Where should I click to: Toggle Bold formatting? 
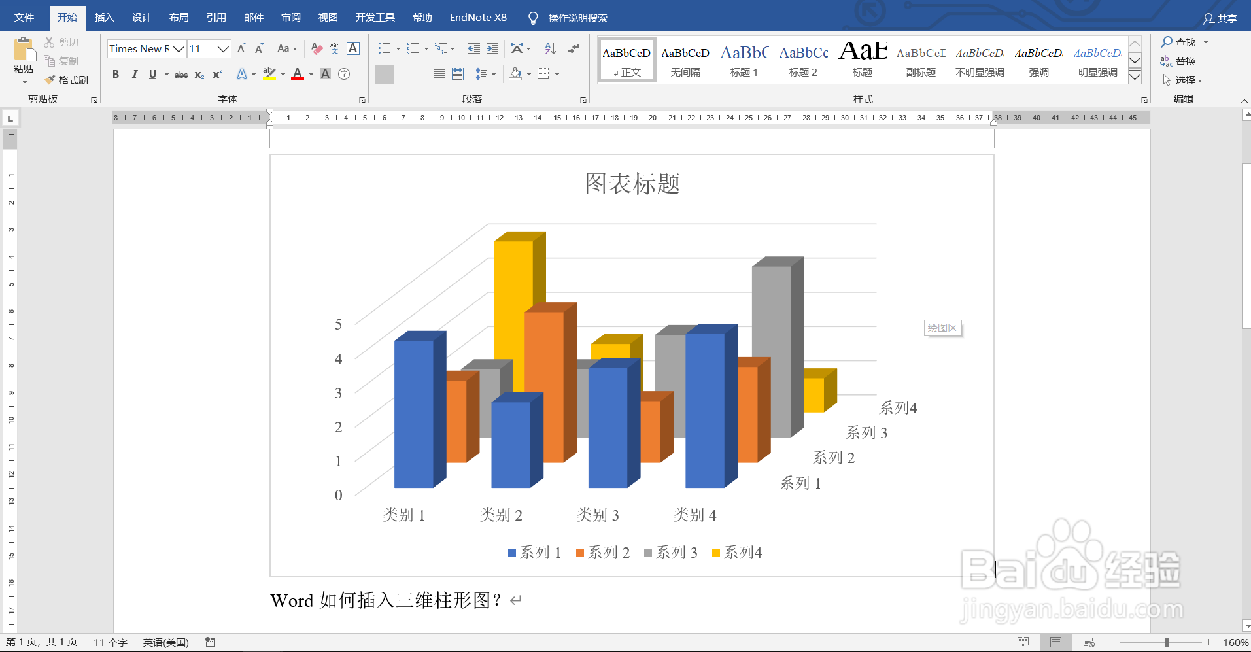click(x=116, y=75)
